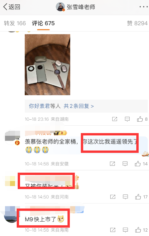Image resolution: width=149 pixels, height=236 pixels.
Task: Switch to the 转发 166 tab
Action: pyautogui.click(x=15, y=23)
